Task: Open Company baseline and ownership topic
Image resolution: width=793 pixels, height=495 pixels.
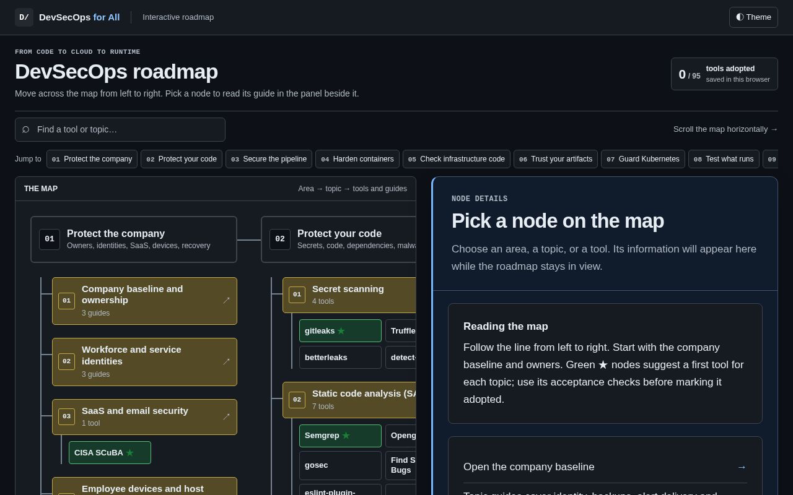Action: point(144,301)
